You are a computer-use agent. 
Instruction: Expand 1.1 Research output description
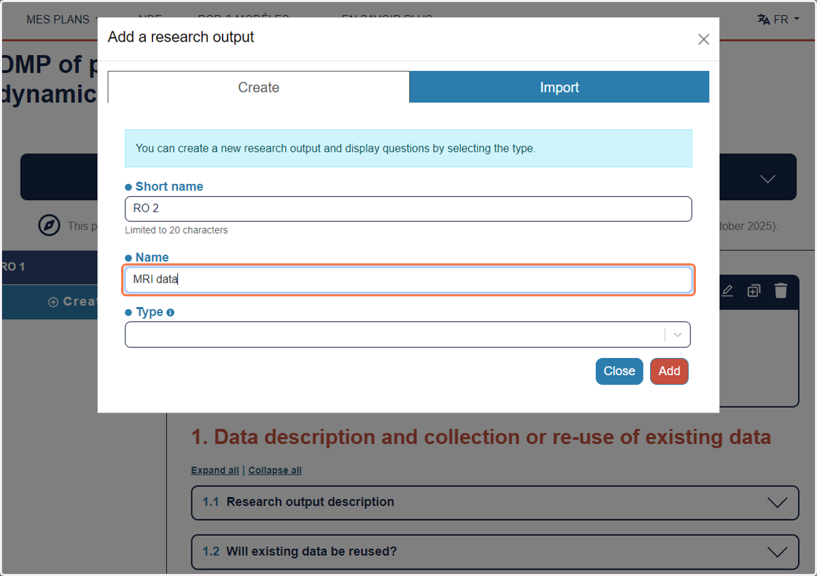495,502
